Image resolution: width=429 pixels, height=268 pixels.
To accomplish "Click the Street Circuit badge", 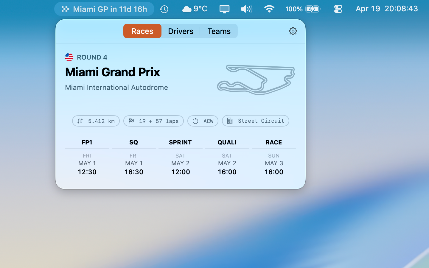I will coord(256,121).
